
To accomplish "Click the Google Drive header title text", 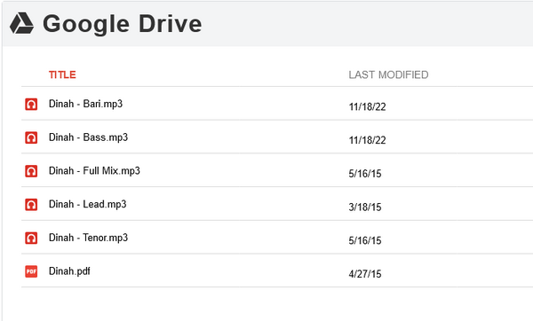I will pos(123,24).
